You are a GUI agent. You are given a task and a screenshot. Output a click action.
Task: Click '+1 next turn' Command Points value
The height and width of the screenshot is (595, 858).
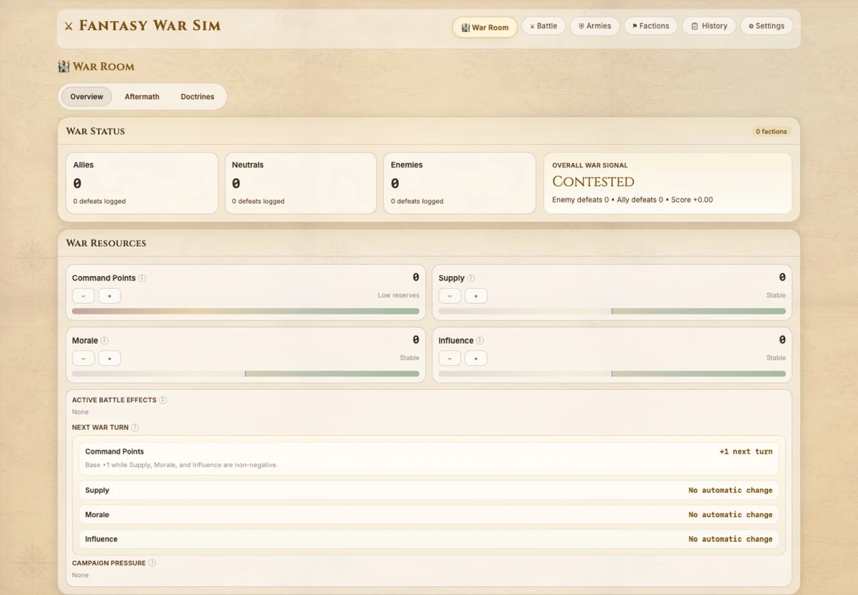pos(745,452)
